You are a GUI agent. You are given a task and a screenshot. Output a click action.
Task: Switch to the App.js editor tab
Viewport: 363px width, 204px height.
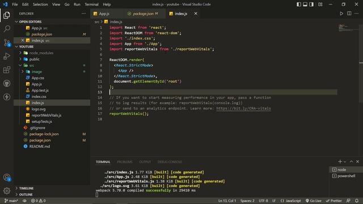pos(104,14)
